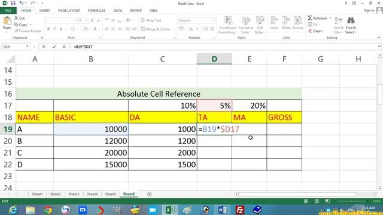This screenshot has width=383, height=215.
Task: Click the Save icon in quick access toolbar
Action: [x=13, y=3]
